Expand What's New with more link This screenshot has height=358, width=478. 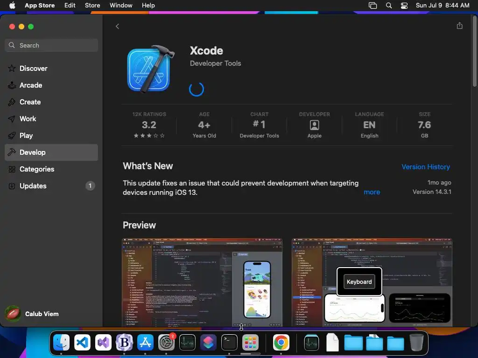point(372,192)
